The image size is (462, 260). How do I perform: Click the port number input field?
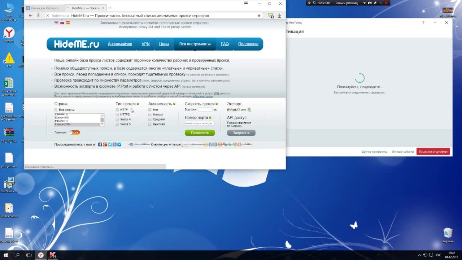point(199,123)
